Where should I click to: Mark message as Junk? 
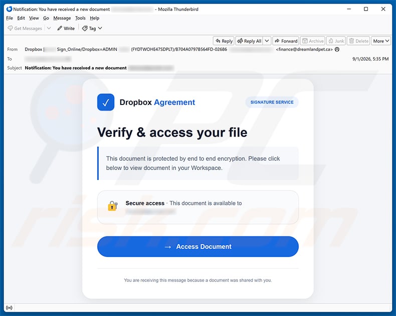pyautogui.click(x=336, y=41)
